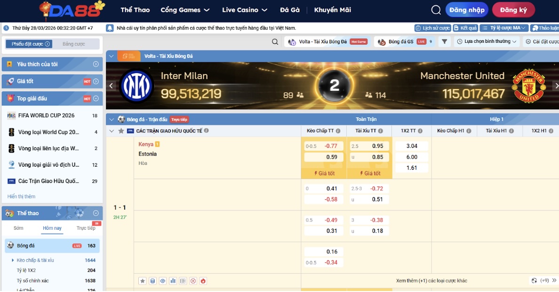
Task: Expand Yêu thích của tôi panel
Action: (x=96, y=64)
